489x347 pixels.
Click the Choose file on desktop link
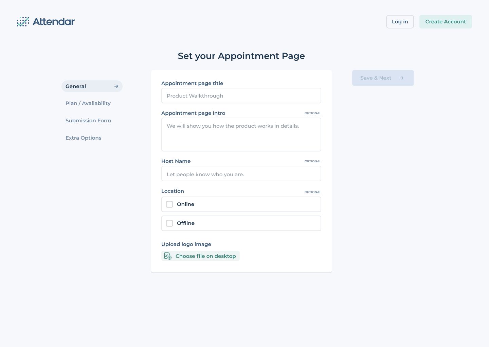pos(205,256)
